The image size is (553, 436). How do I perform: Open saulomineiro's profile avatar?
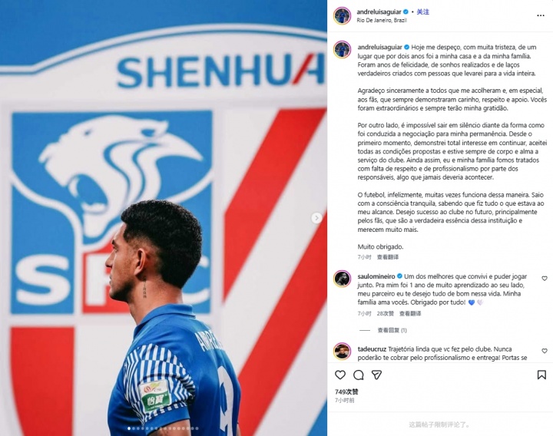(342, 279)
